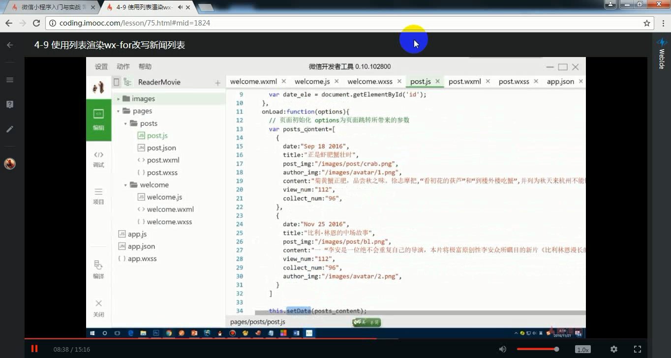Click the 关闭 close project icon
This screenshot has width=671, height=358.
click(x=98, y=308)
